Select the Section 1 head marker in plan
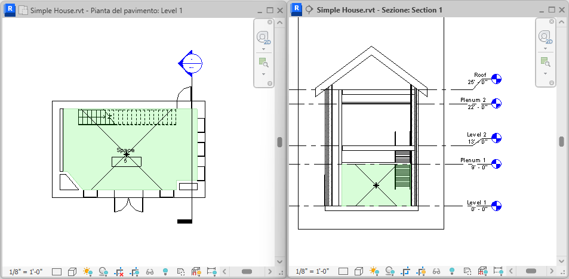Image resolution: width=569 pixels, height=279 pixels. (x=190, y=63)
